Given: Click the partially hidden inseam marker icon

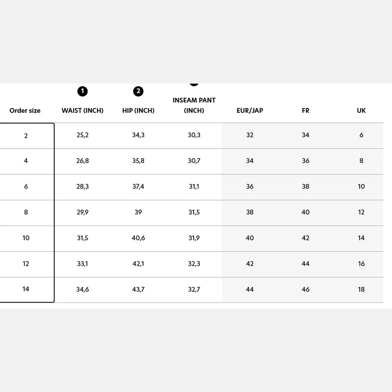Looking at the screenshot, I should (x=194, y=84).
